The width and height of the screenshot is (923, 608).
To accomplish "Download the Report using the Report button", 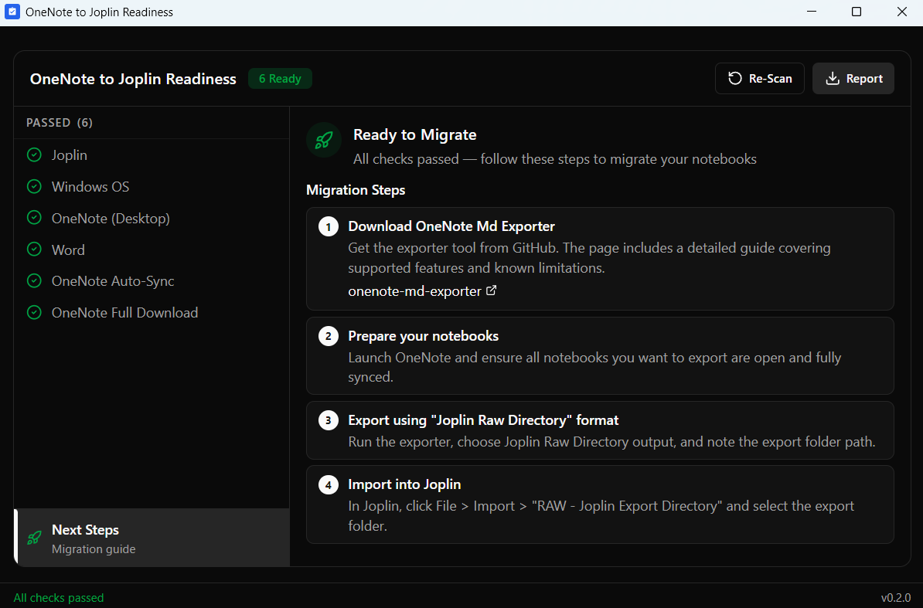I will pos(853,79).
